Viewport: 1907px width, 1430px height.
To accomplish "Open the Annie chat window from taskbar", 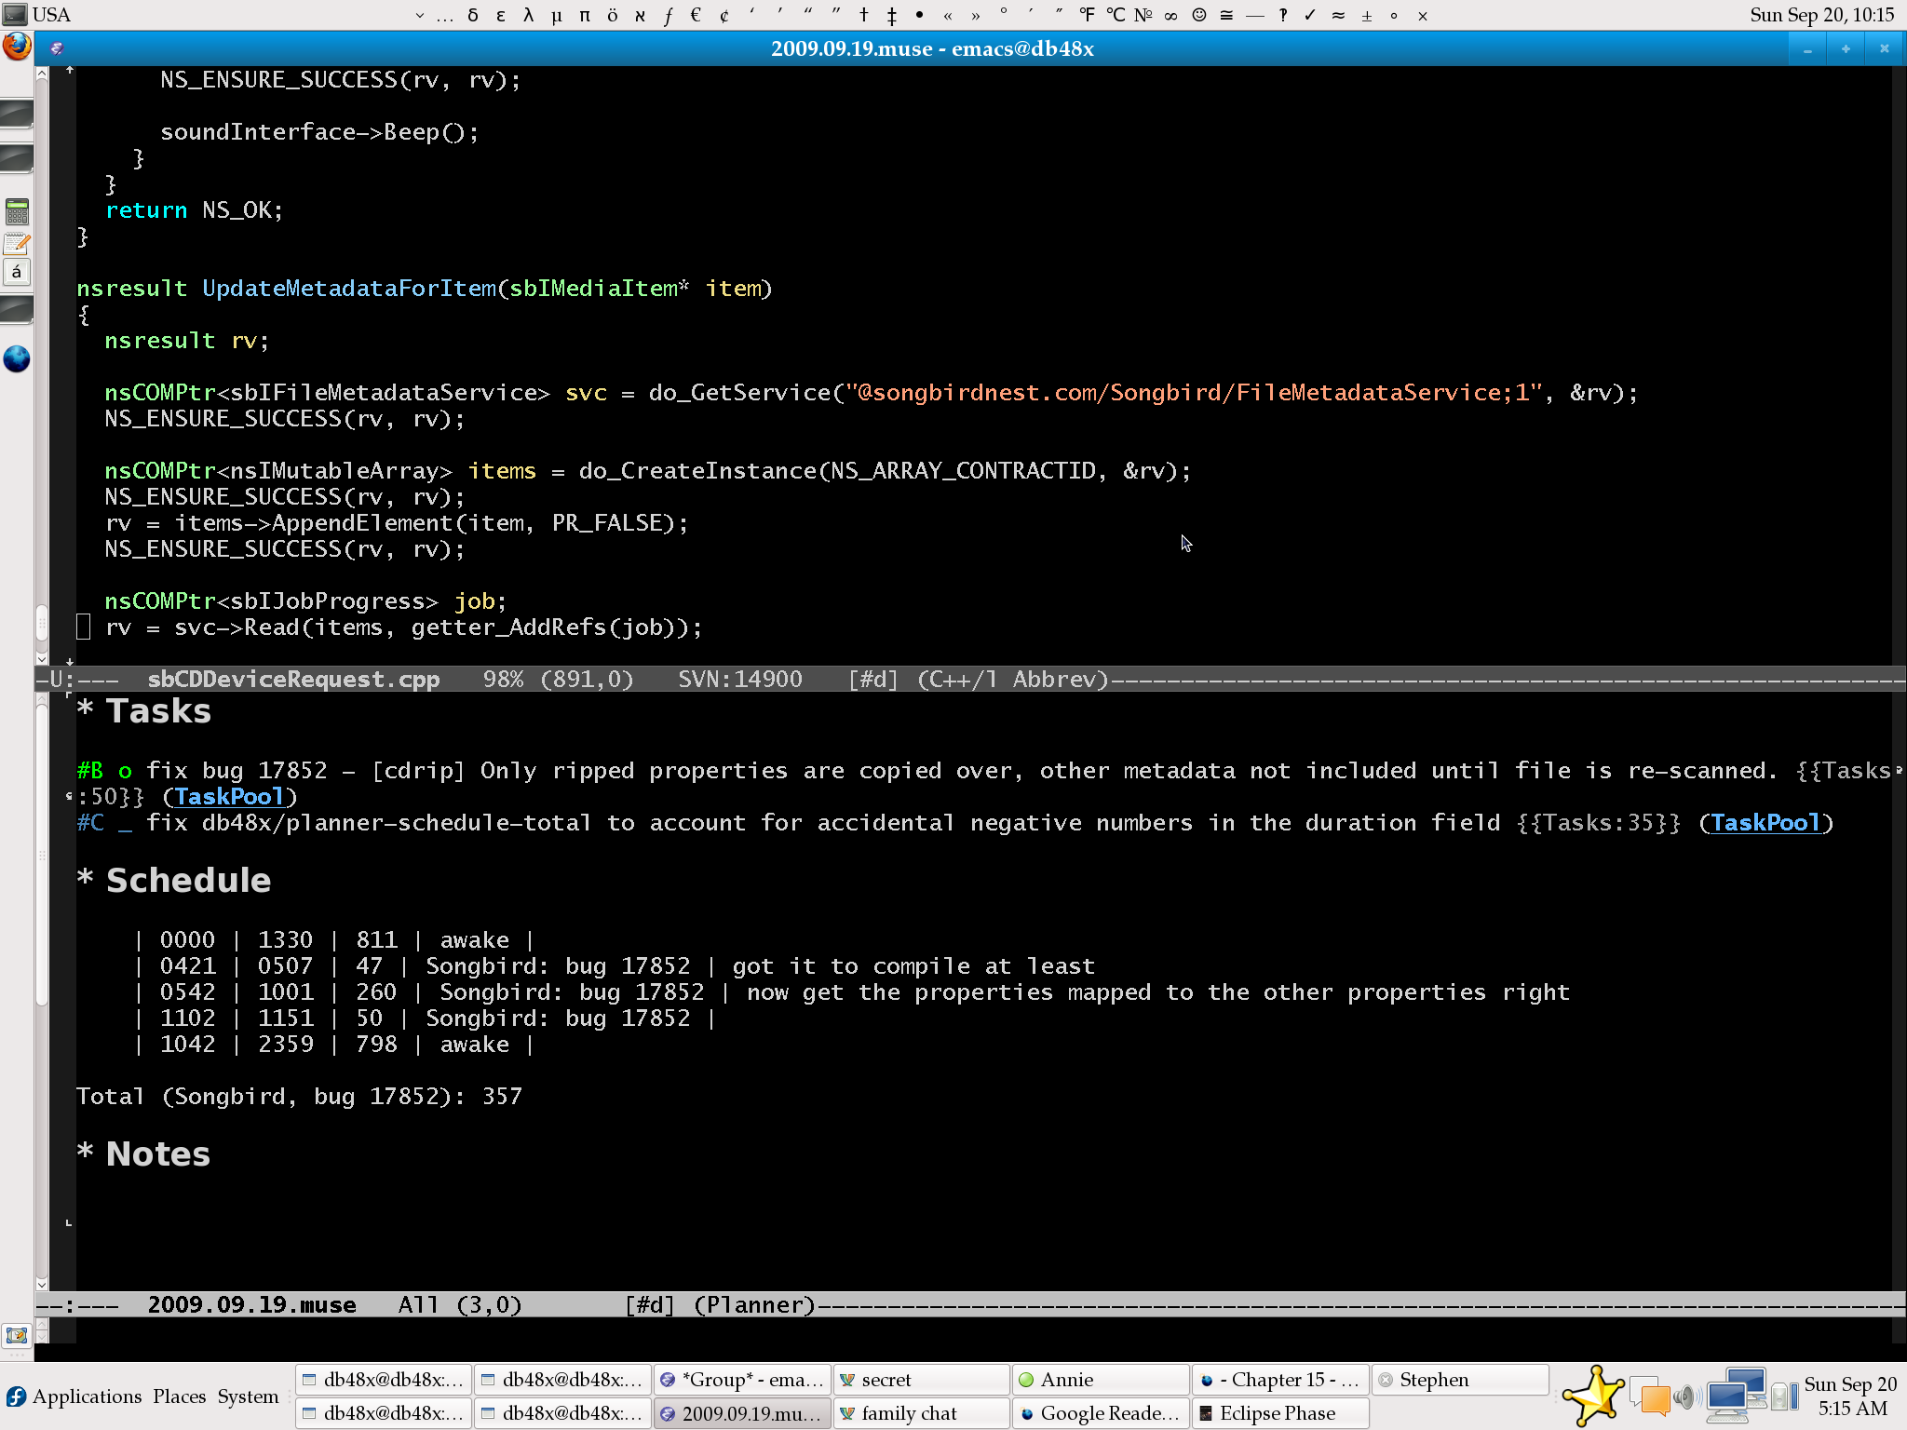I will [1100, 1379].
